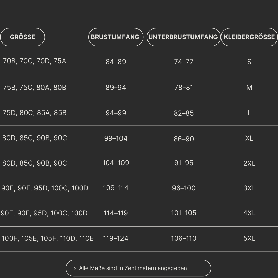Select the GRÖSSE column header pill
The width and height of the screenshot is (278, 278).
click(x=22, y=37)
